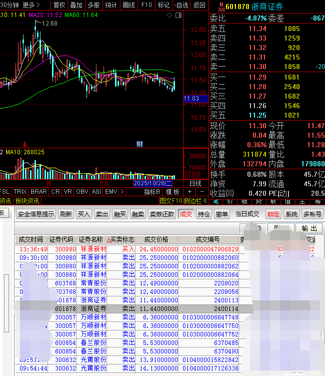Click the 买入 buy button
The height and width of the screenshot is (376, 325).
pos(84,214)
